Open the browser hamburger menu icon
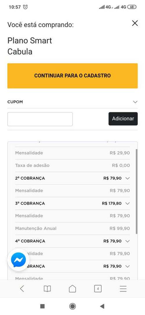Image resolution: width=145 pixels, height=315 pixels. [x=123, y=289]
